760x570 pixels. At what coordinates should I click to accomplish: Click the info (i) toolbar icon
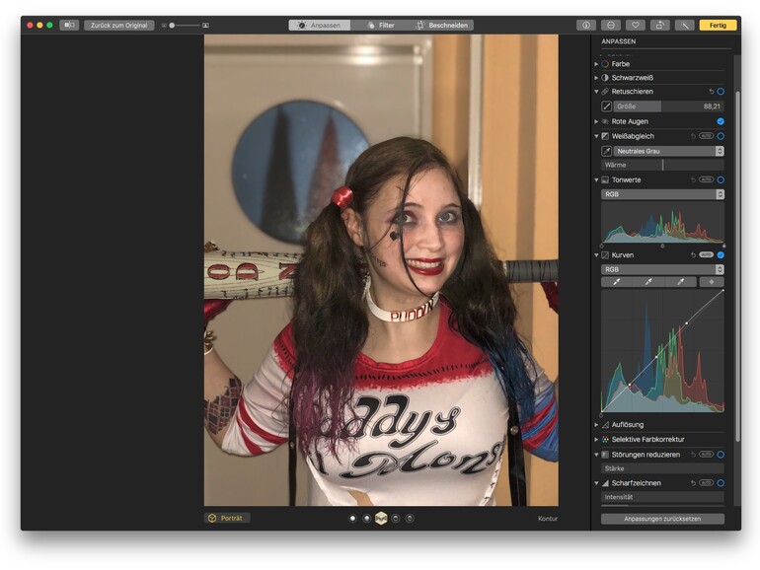586,25
